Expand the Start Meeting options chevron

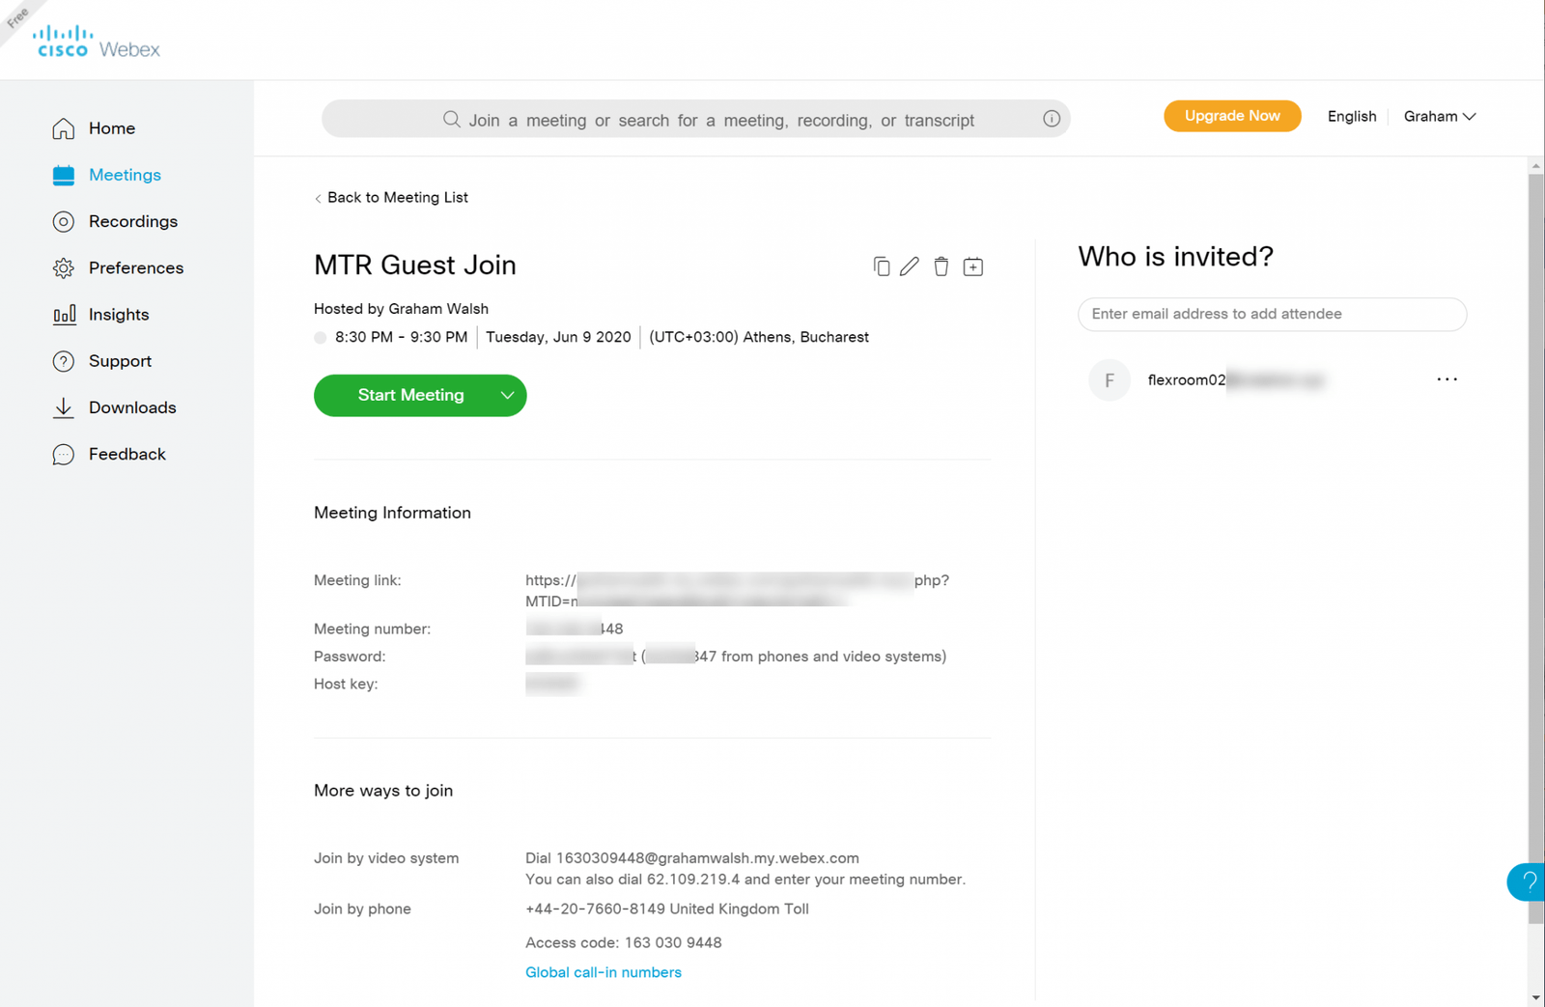506,395
